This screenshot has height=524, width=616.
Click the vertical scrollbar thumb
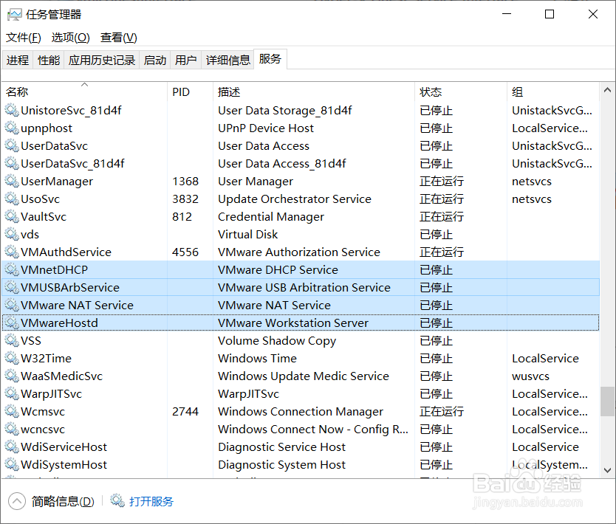click(607, 401)
